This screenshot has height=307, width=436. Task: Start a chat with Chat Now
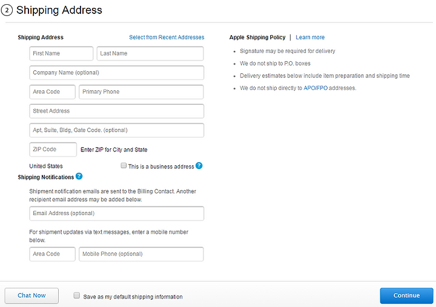click(x=31, y=295)
